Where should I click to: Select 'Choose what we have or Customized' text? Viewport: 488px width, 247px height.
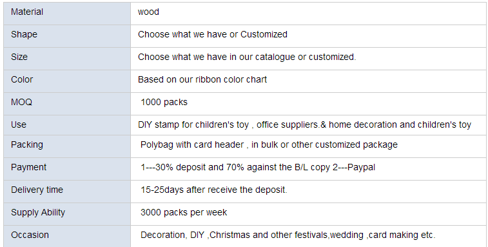pos(213,34)
